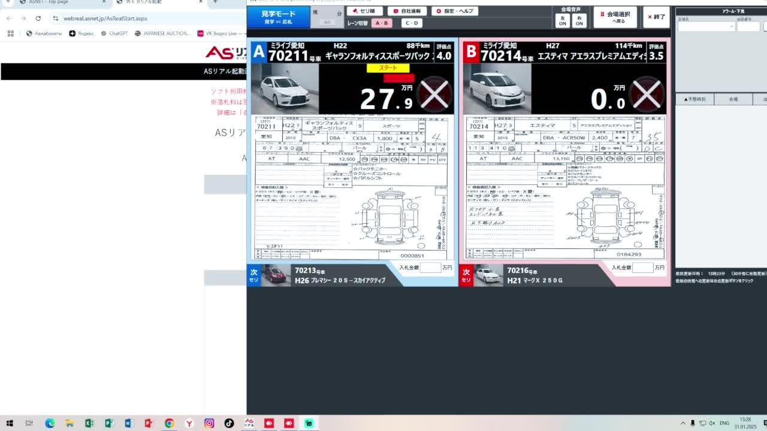This screenshot has width=767, height=431.
Task: Open TikTok from the taskbar
Action: [x=229, y=423]
